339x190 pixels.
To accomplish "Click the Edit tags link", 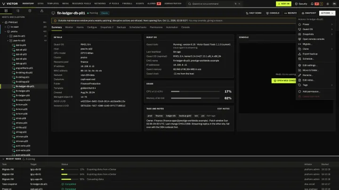I will tap(211, 116).
